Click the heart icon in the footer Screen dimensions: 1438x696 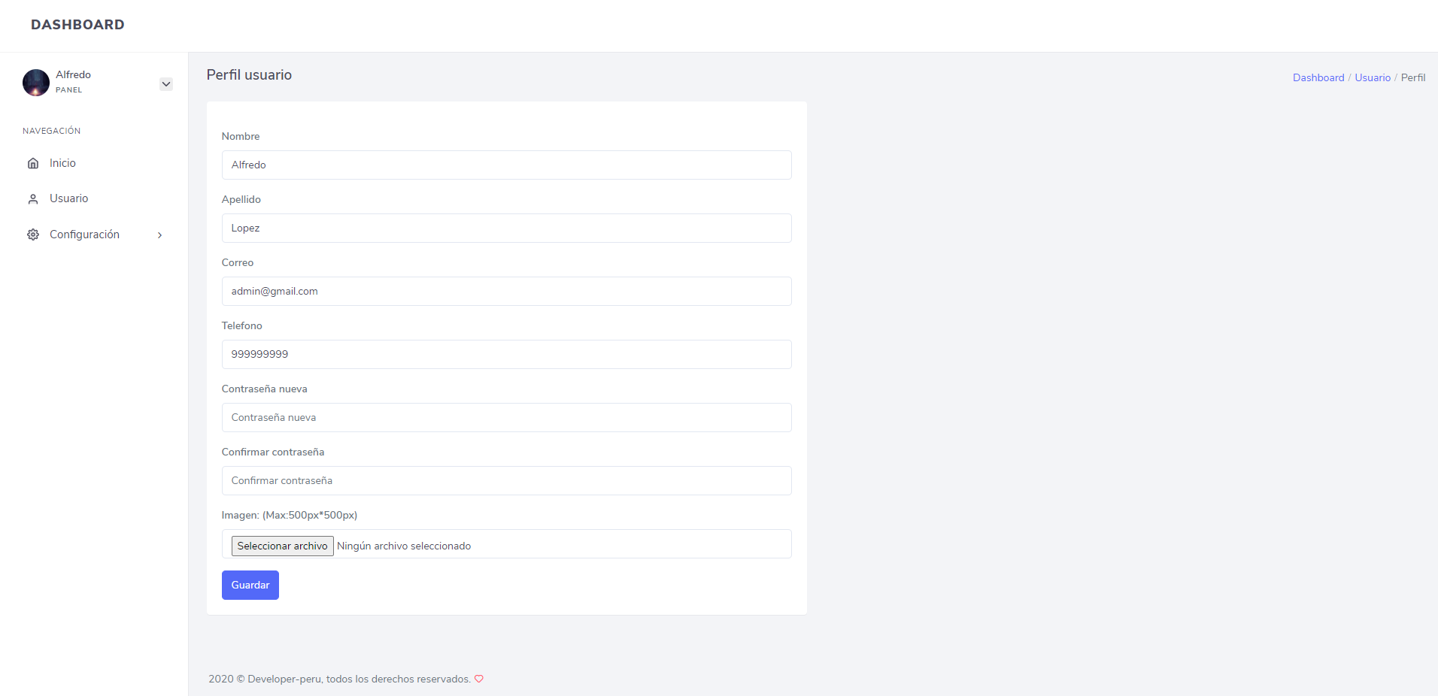(x=479, y=679)
